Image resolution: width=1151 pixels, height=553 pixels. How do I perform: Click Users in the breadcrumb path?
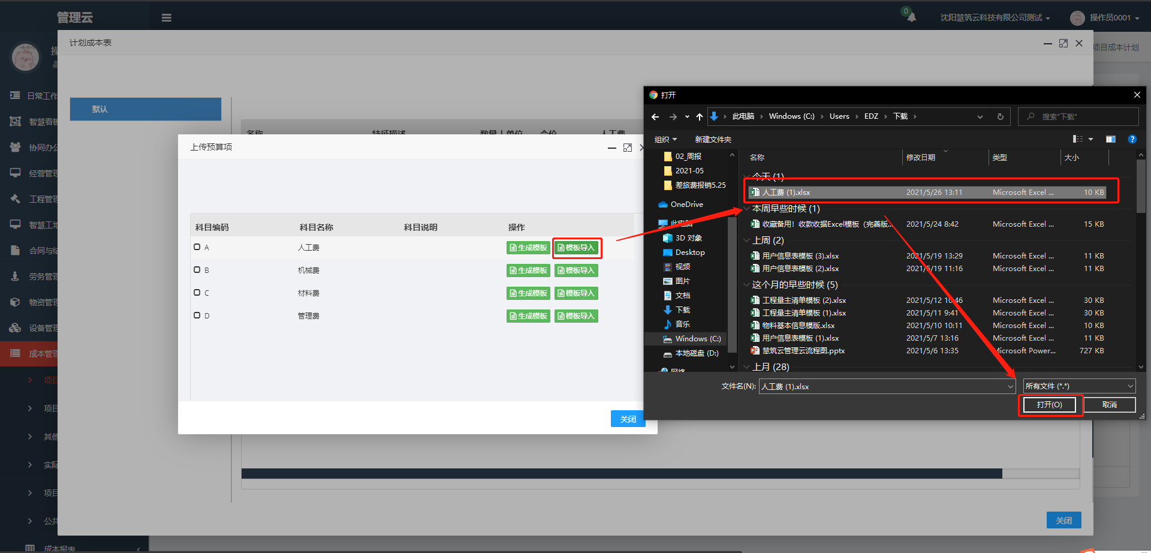839,116
